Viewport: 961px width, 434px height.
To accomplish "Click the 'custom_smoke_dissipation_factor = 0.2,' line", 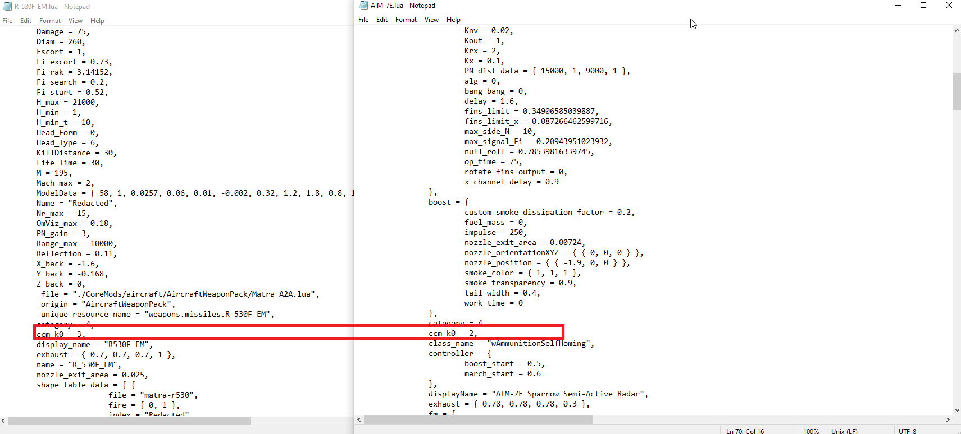I will [x=550, y=213].
